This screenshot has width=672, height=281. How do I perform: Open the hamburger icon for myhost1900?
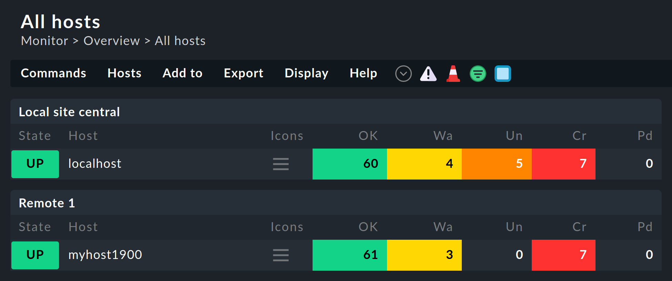[281, 255]
